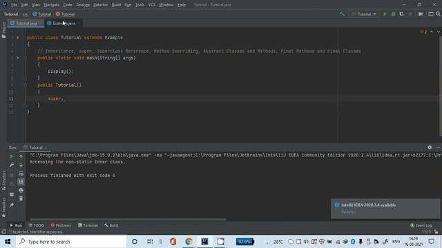Collapse the Tutorial constructor fold marker
Image resolution: width=442 pixels, height=248 pixels.
click(x=25, y=85)
